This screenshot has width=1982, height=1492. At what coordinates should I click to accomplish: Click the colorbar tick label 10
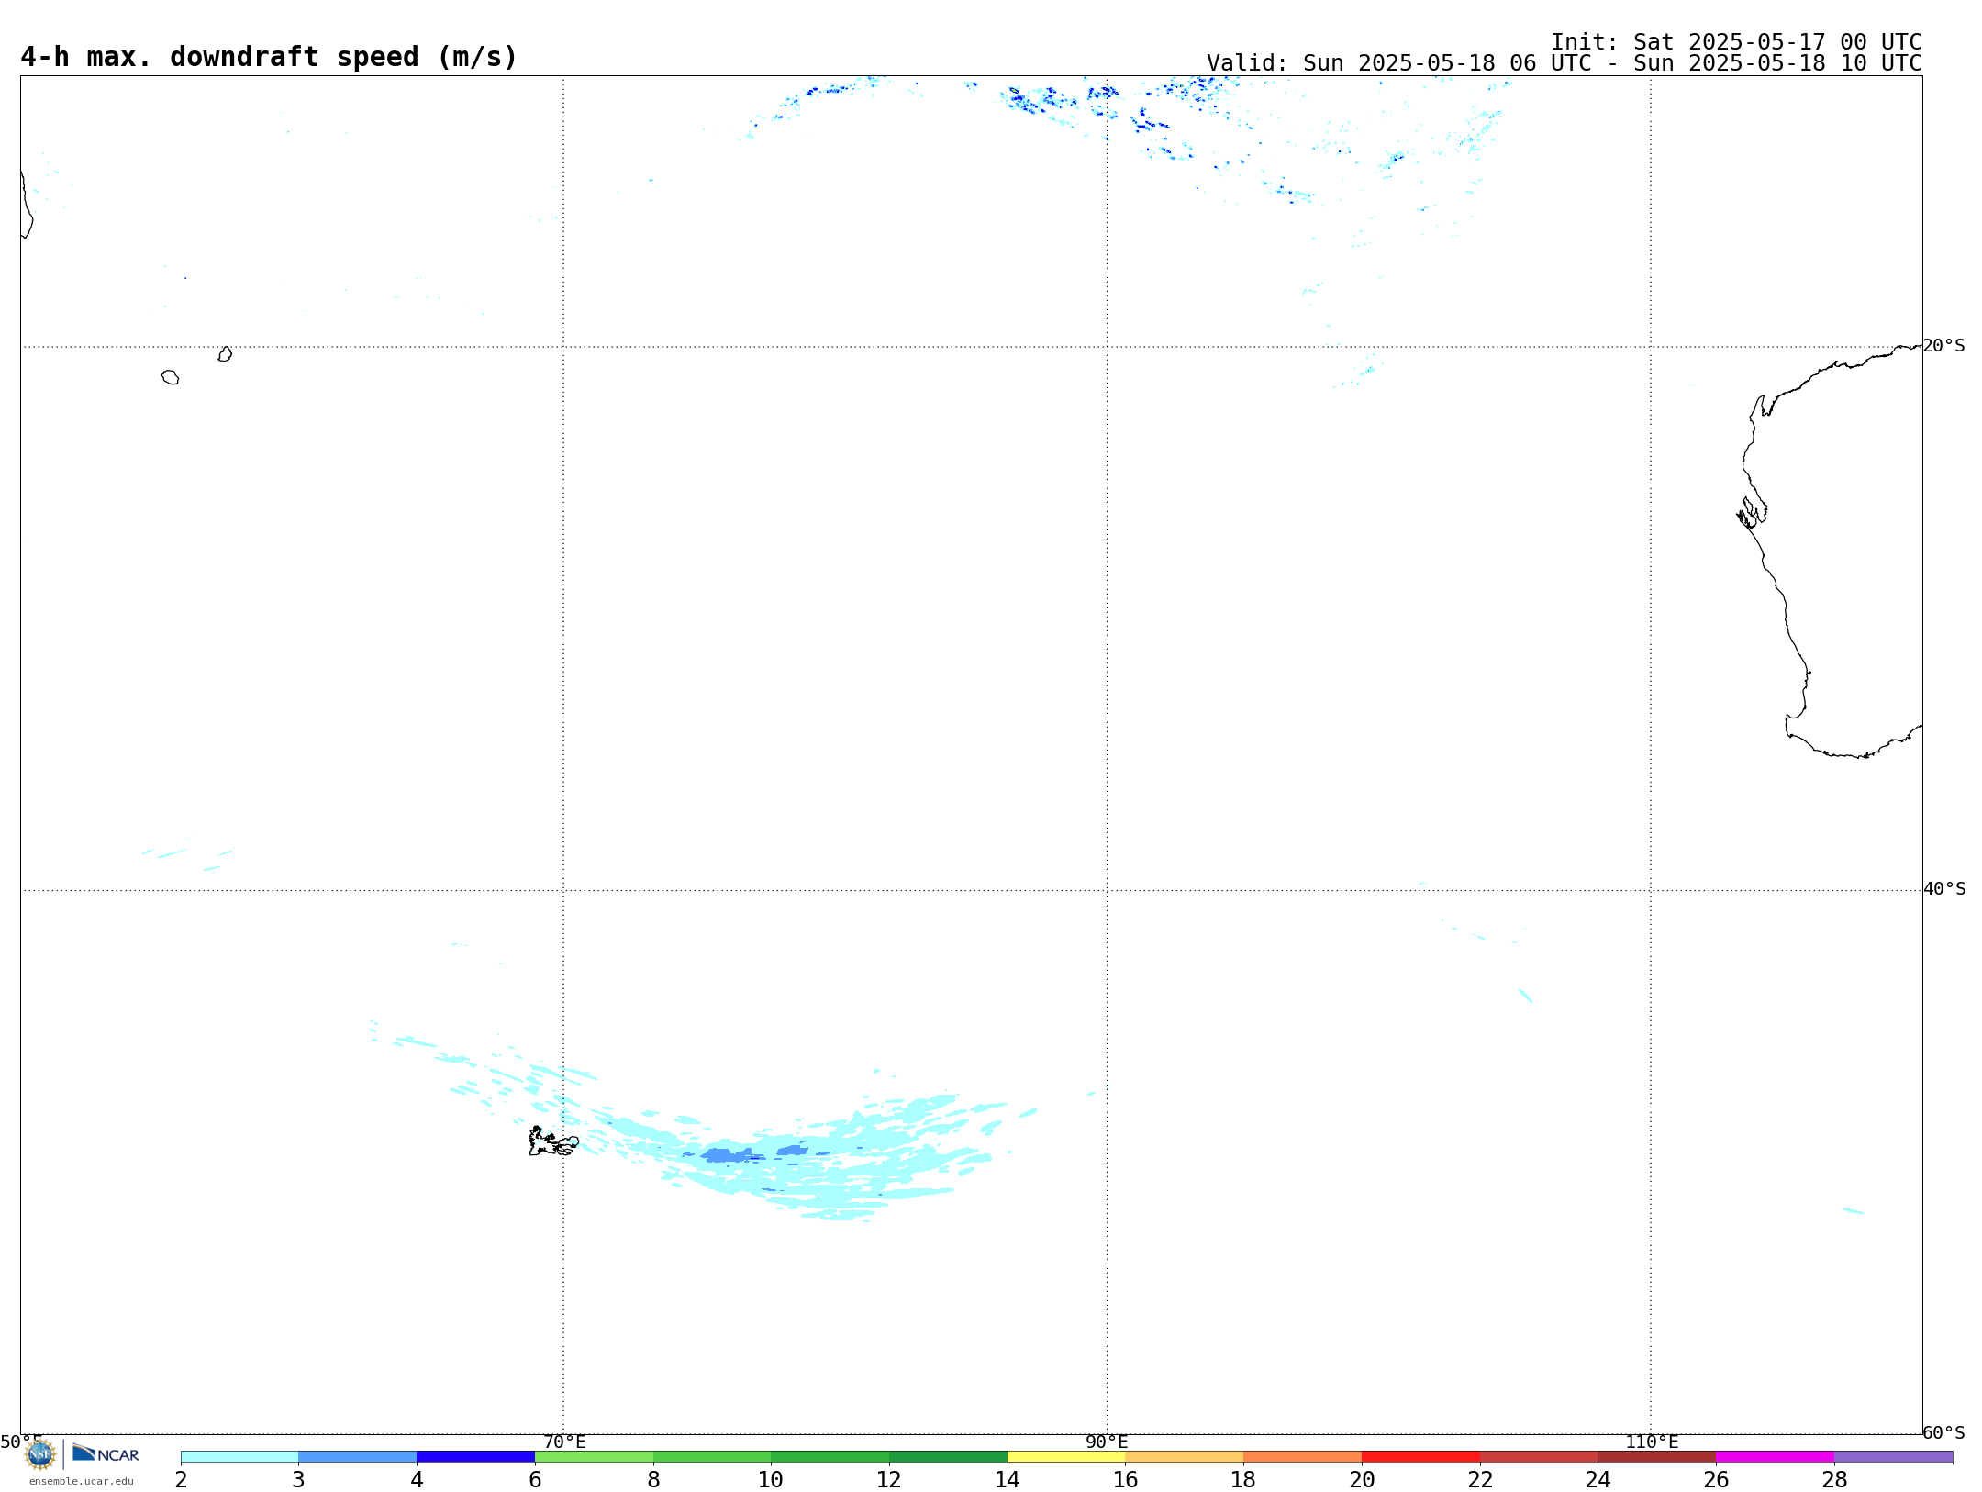[771, 1480]
